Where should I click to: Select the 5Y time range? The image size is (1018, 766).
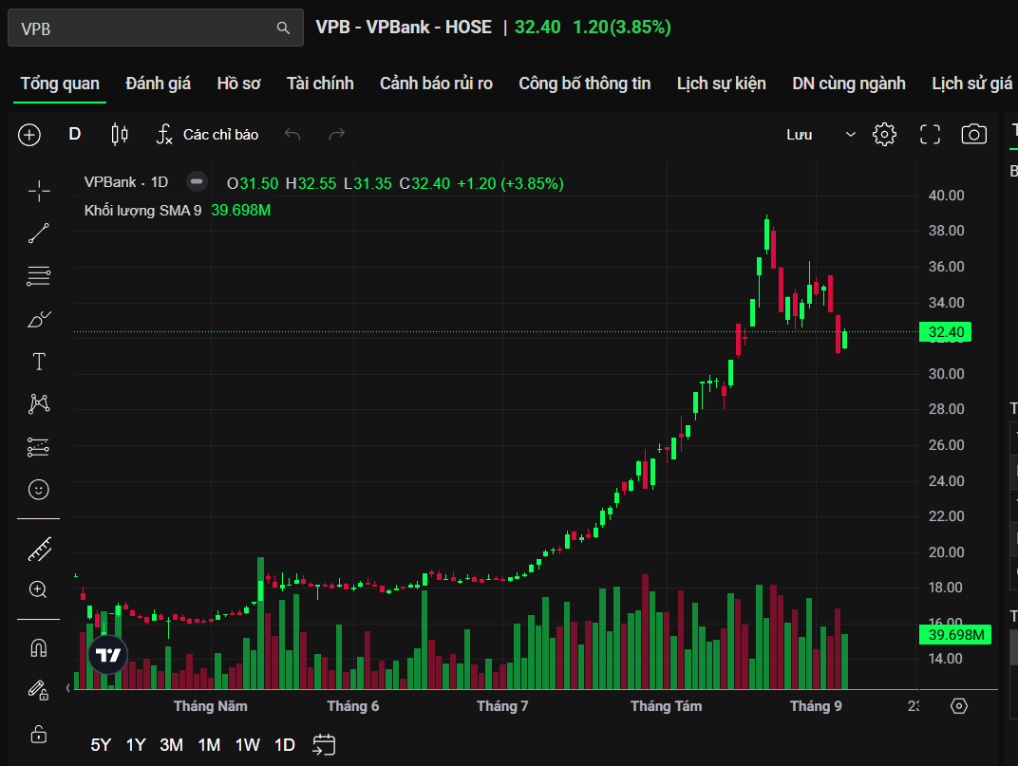[x=101, y=744]
